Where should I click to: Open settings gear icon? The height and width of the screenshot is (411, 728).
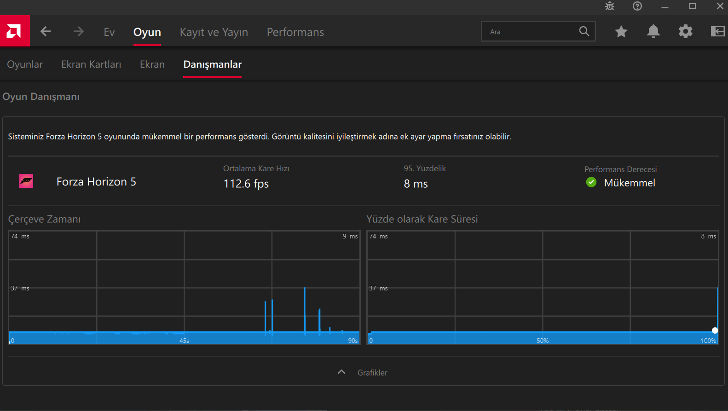click(x=686, y=31)
